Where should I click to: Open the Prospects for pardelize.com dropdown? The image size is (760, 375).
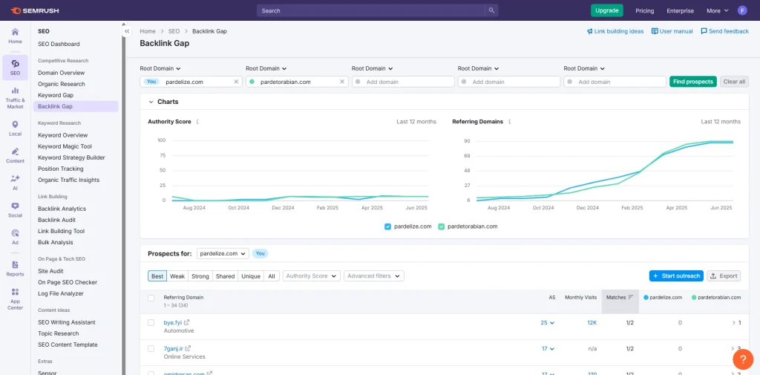click(223, 253)
